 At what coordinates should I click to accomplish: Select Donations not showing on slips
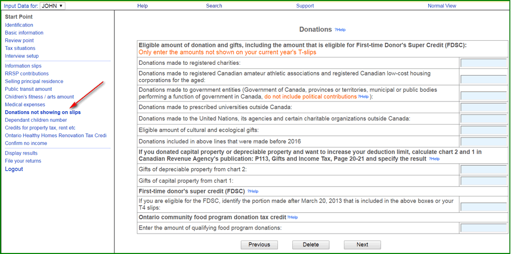tap(43, 113)
